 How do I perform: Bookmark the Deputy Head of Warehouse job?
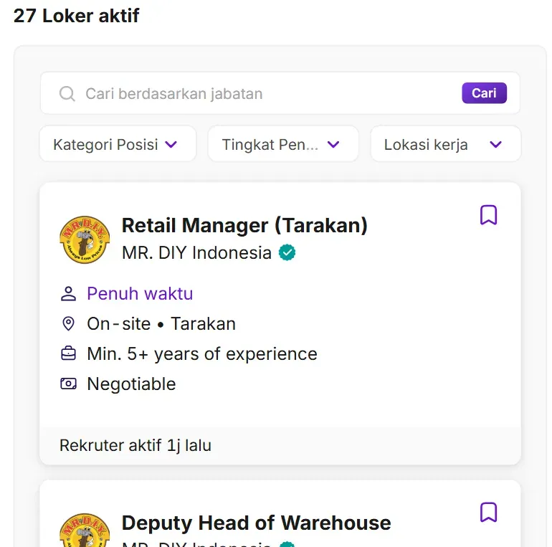tap(488, 513)
